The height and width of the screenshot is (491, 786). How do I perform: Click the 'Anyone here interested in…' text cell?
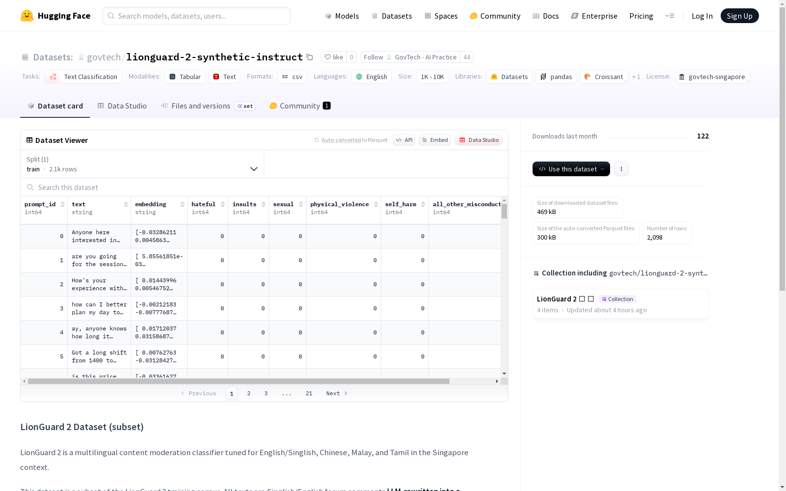tap(99, 236)
